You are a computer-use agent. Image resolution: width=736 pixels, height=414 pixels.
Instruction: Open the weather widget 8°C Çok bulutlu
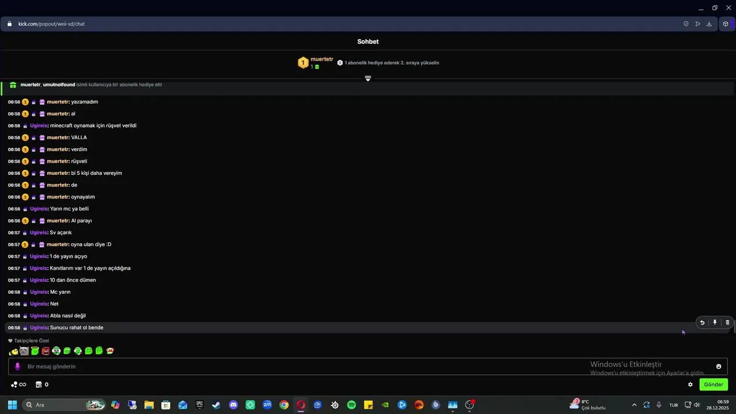click(588, 405)
